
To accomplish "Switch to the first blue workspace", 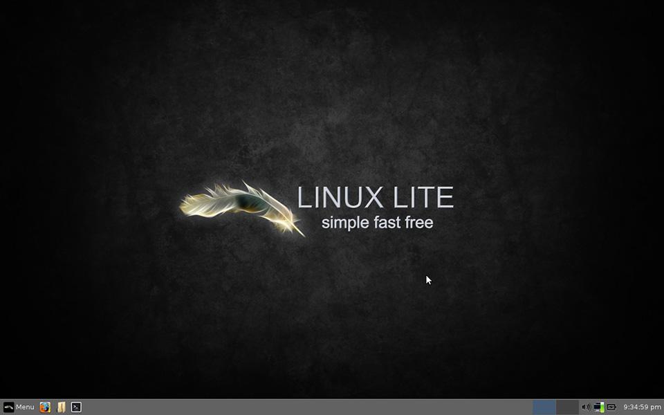I will pyautogui.click(x=544, y=407).
